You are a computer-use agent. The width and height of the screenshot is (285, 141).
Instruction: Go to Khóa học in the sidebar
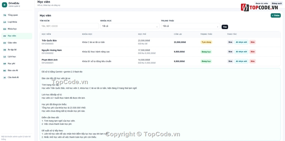click(17, 29)
